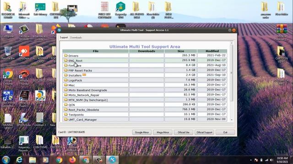Open the Moto Baseband Downgrade folder
The width and height of the screenshot is (293, 164).
145,90
